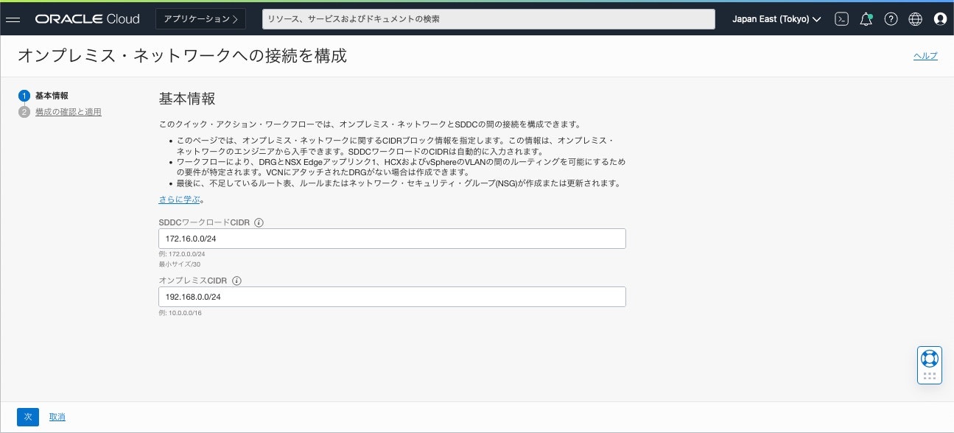Click the 次 button
954x433 pixels.
[28, 418]
